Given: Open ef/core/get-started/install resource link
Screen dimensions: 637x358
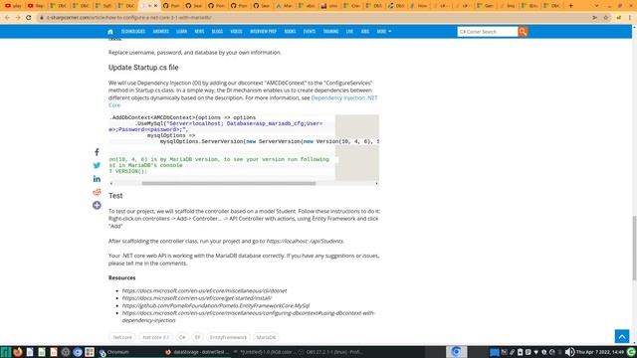Looking at the screenshot, I should pyautogui.click(x=197, y=298).
